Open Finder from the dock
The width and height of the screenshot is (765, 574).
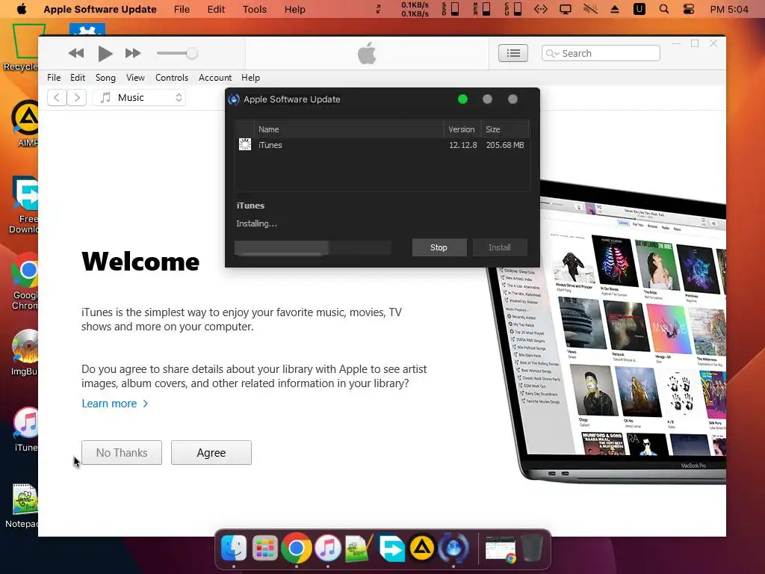(x=234, y=548)
